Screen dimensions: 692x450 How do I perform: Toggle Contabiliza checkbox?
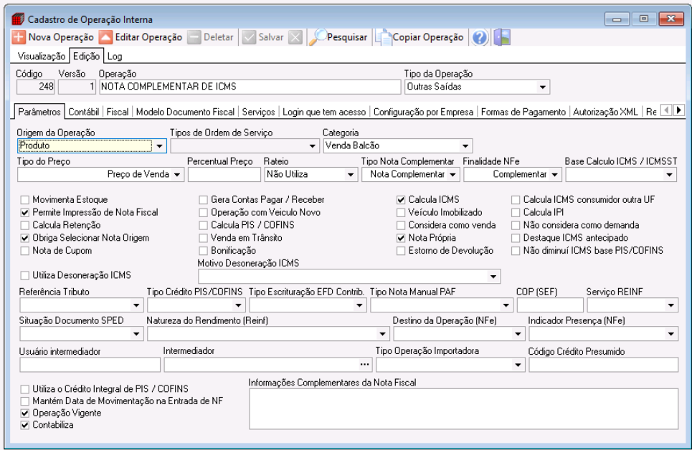[x=24, y=426]
